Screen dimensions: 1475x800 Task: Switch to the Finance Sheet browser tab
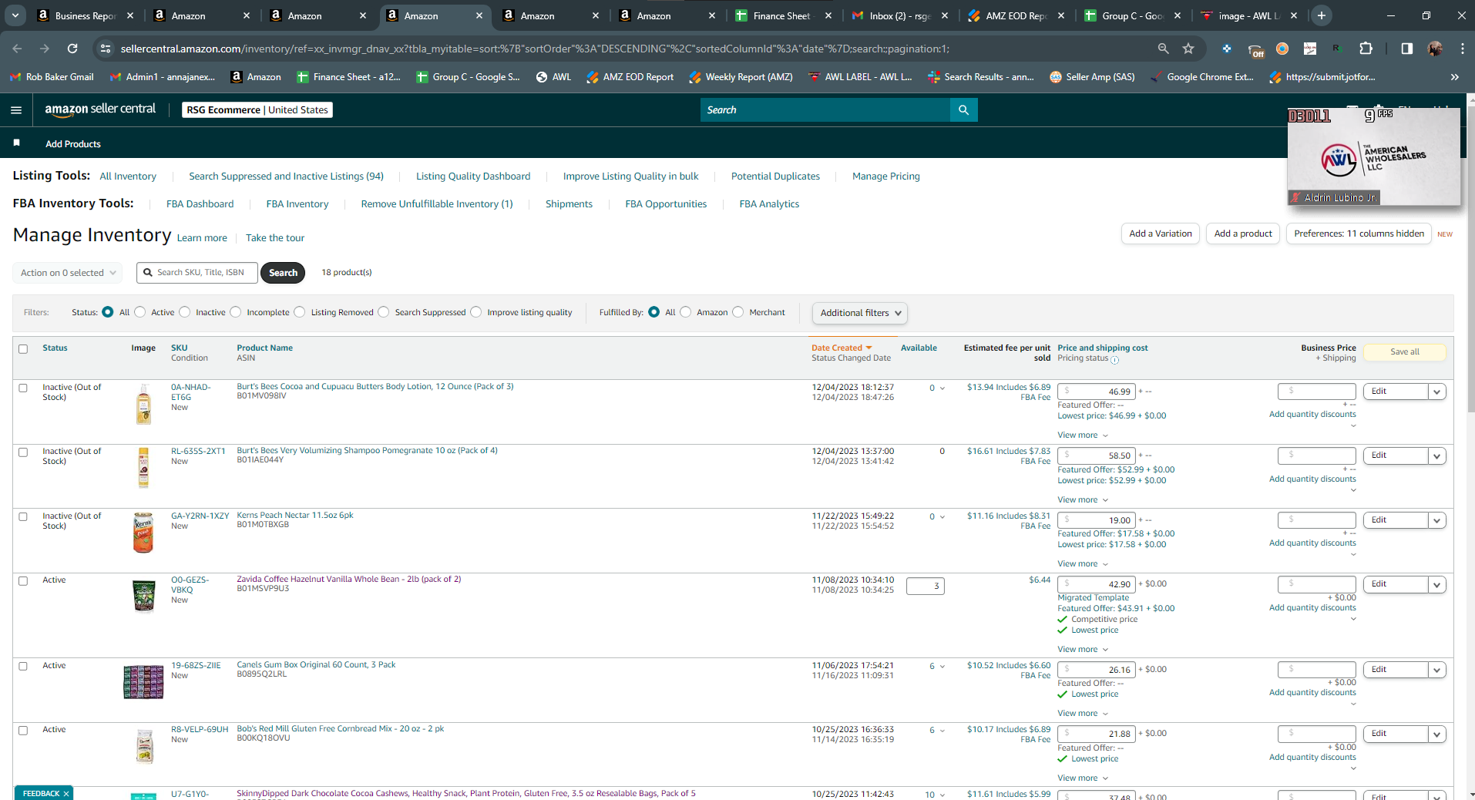781,15
